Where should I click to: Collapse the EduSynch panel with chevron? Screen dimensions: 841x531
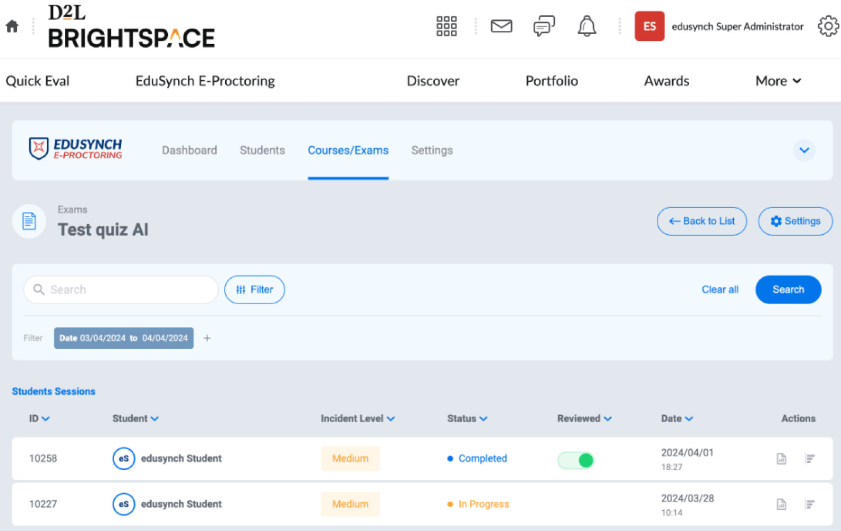[804, 150]
